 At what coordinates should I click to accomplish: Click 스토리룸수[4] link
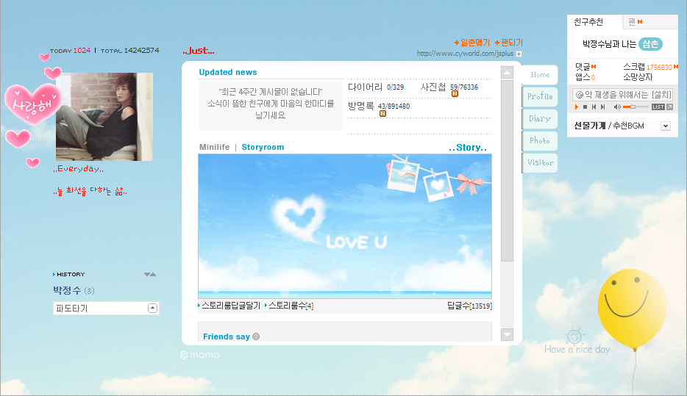pyautogui.click(x=291, y=306)
